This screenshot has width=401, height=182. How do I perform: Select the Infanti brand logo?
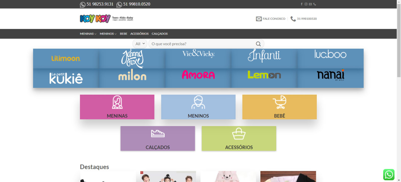click(x=264, y=56)
